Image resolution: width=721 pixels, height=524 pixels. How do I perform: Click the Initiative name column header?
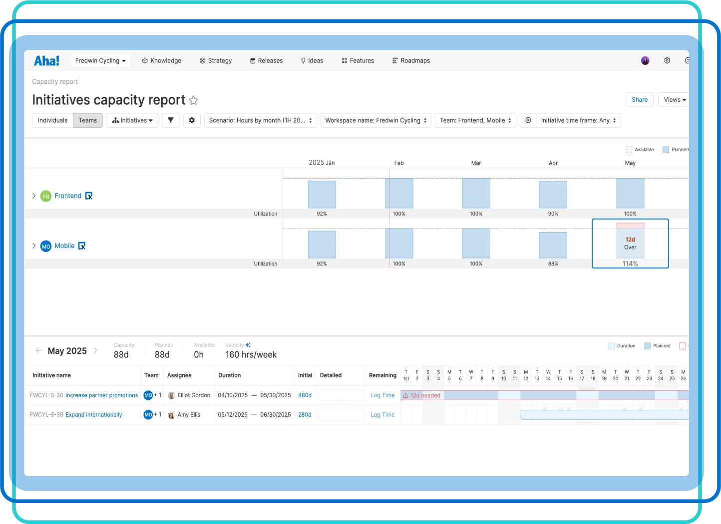click(x=51, y=375)
